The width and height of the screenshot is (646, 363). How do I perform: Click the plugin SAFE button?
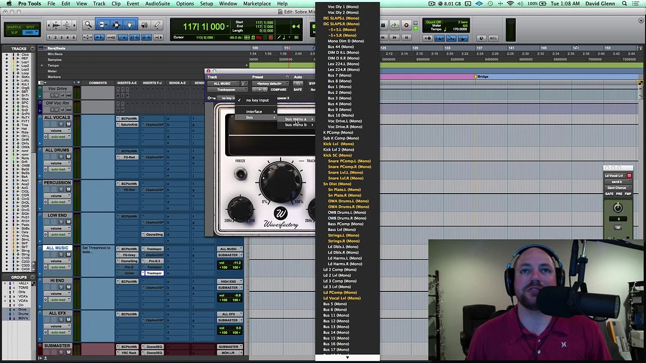coord(298,90)
